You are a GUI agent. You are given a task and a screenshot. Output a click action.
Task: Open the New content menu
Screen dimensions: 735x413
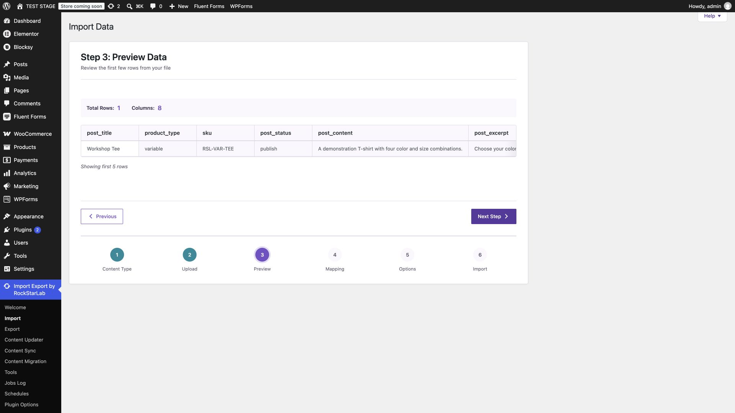[x=179, y=6]
